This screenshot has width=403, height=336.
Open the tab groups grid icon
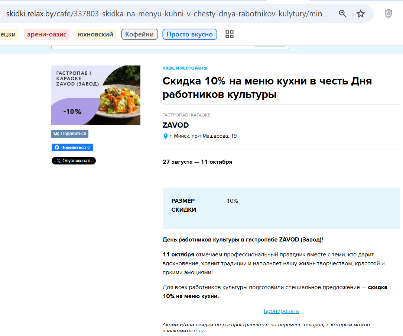point(229,34)
